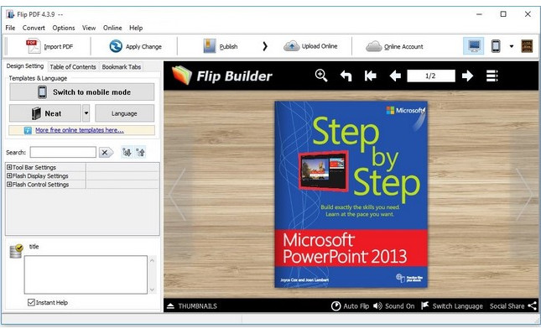This screenshot has height=329, width=541.
Task: Click down arrow of help box scrollbar
Action: [x=152, y=290]
